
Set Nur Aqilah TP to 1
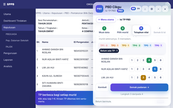(x=132, y=69)
